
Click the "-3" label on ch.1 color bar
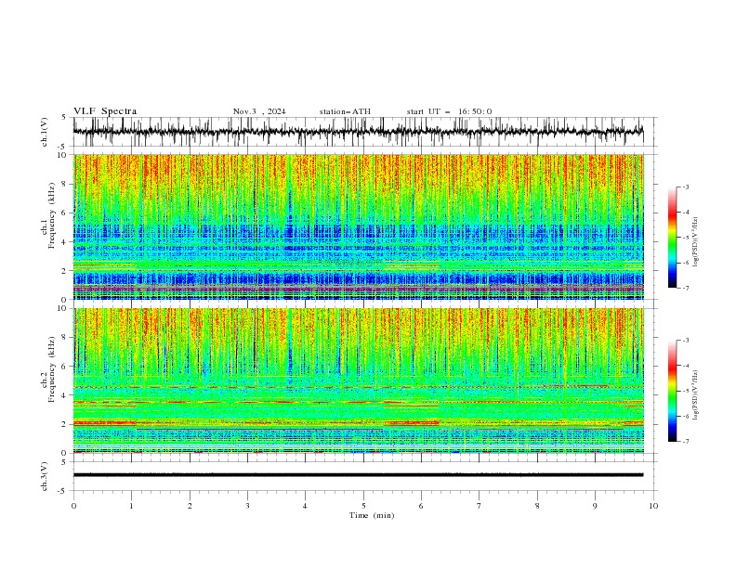pos(685,187)
